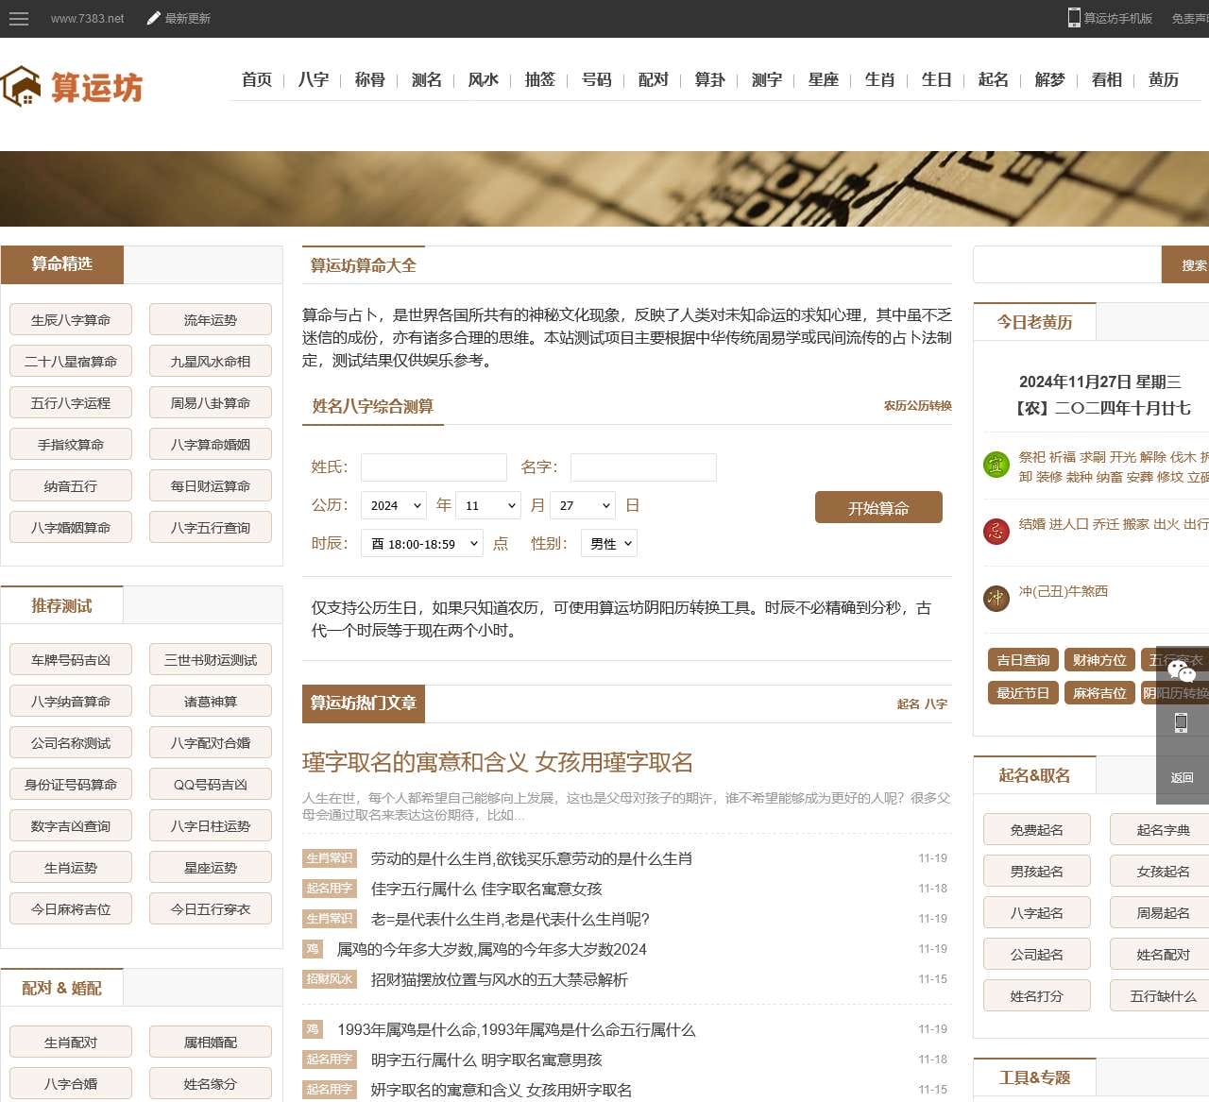The width and height of the screenshot is (1209, 1102).
Task: Open 八字 navigation item
Action: coord(314,79)
